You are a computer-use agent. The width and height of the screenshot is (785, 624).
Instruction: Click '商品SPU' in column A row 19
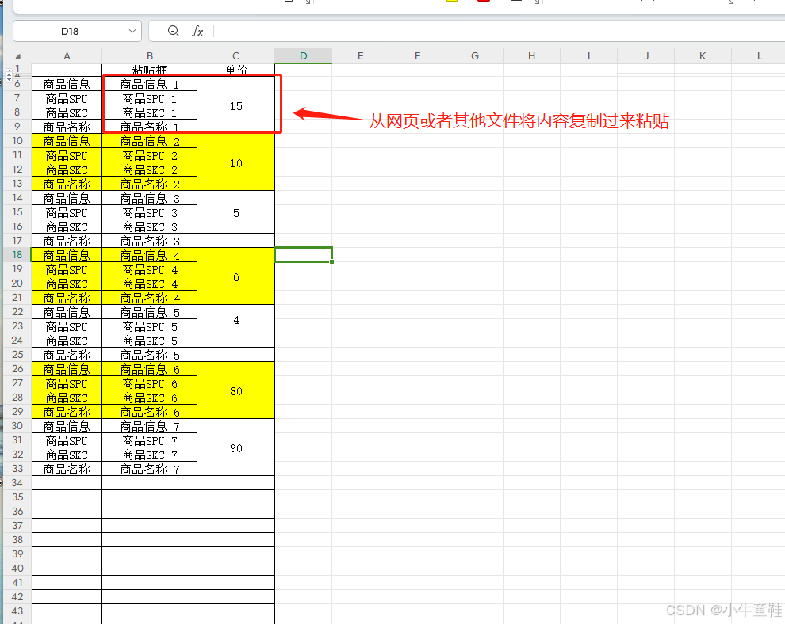pyautogui.click(x=67, y=269)
